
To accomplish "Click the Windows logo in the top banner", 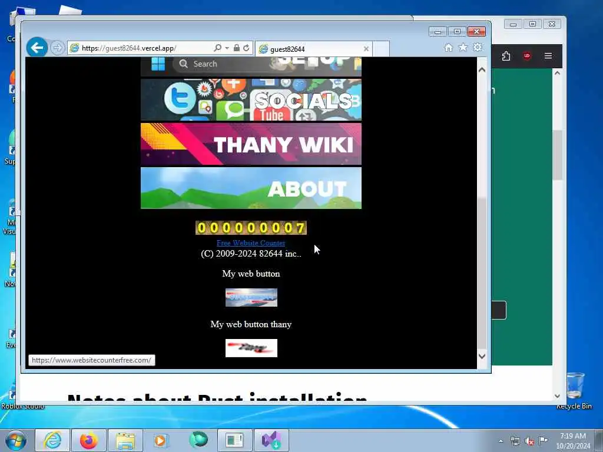I will click(158, 64).
